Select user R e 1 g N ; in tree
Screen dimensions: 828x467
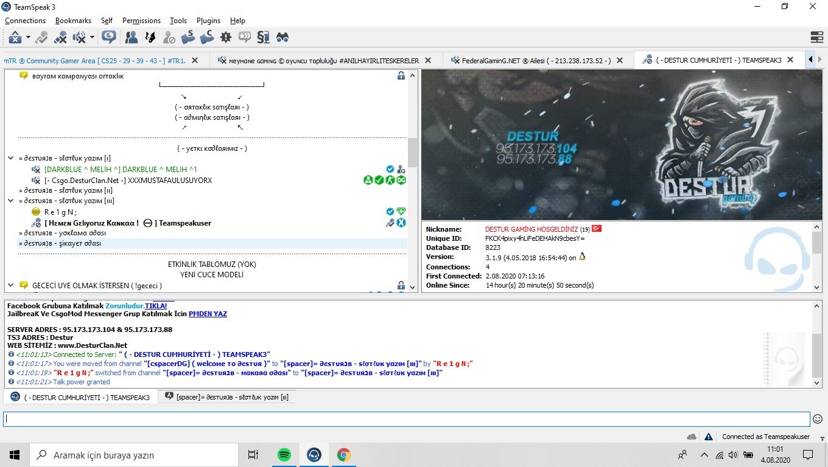tap(61, 212)
